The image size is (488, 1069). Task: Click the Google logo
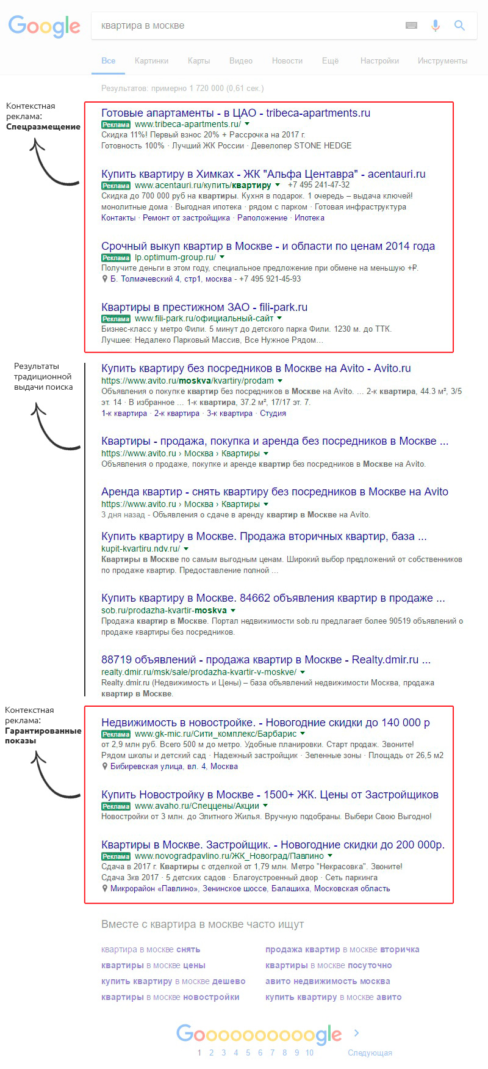point(44,26)
